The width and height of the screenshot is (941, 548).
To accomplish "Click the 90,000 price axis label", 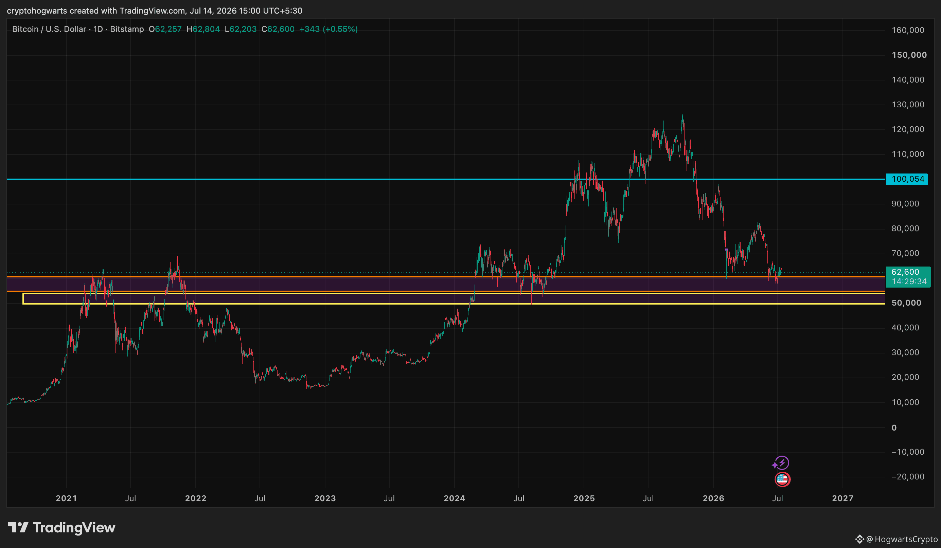I will 906,204.
